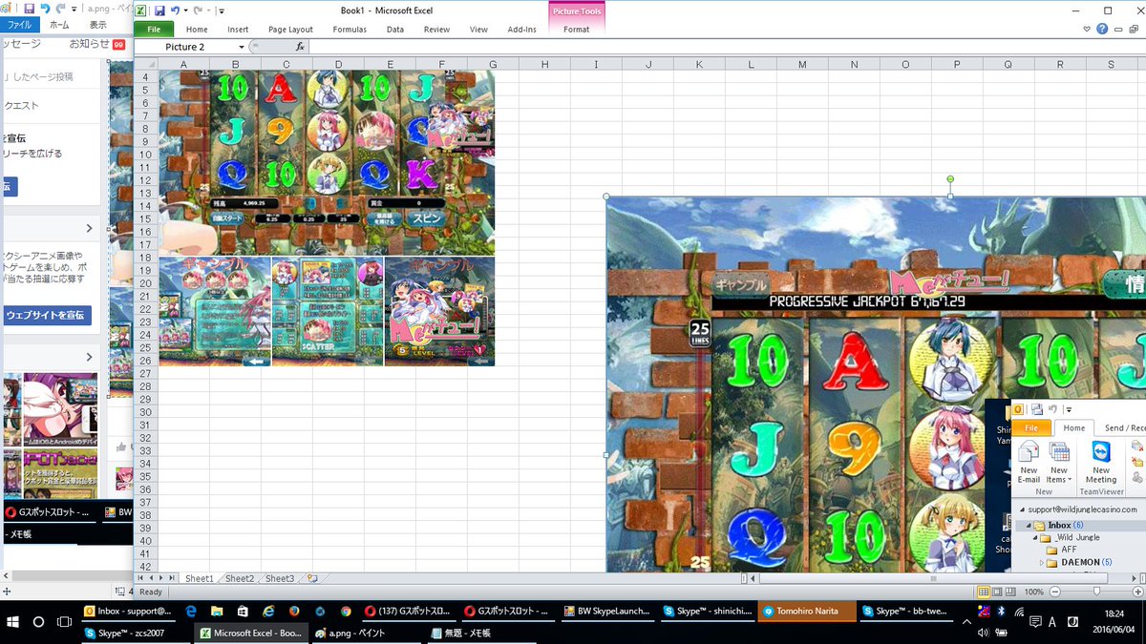Viewport: 1146px width, 644px height.
Task: Switch to Tomohiro Narita taskbar window
Action: coord(805,611)
